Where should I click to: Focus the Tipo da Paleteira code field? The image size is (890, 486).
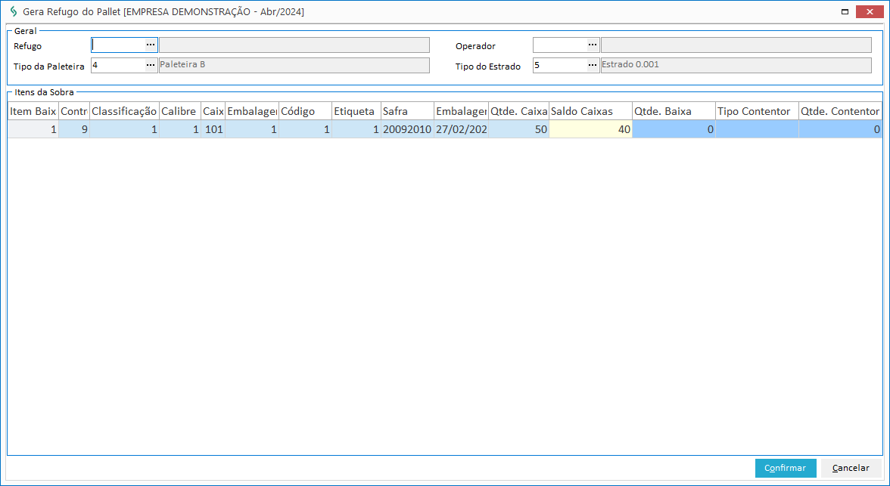(x=118, y=65)
